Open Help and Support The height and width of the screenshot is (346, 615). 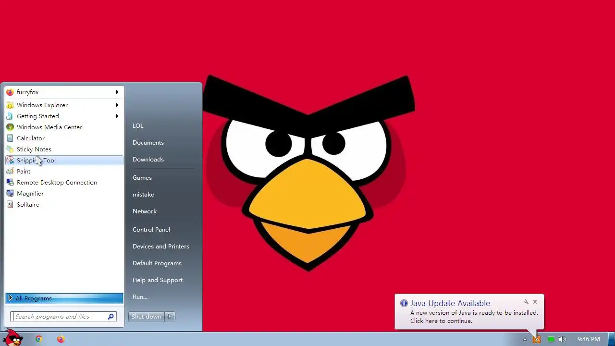[x=158, y=280]
